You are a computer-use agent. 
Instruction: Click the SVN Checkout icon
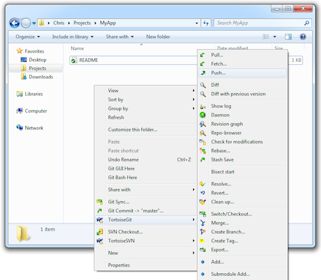[100, 232]
